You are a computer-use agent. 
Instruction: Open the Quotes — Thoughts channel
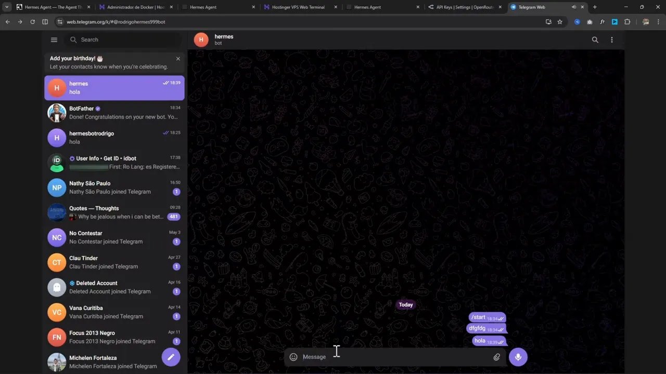(x=114, y=212)
